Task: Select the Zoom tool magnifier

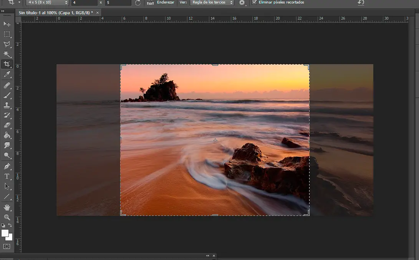Action: (7, 217)
